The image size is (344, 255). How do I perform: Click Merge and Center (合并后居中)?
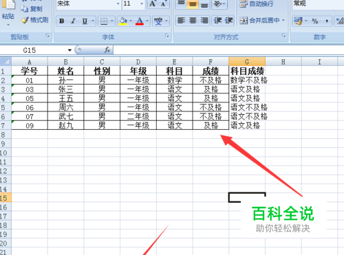[x=259, y=21]
